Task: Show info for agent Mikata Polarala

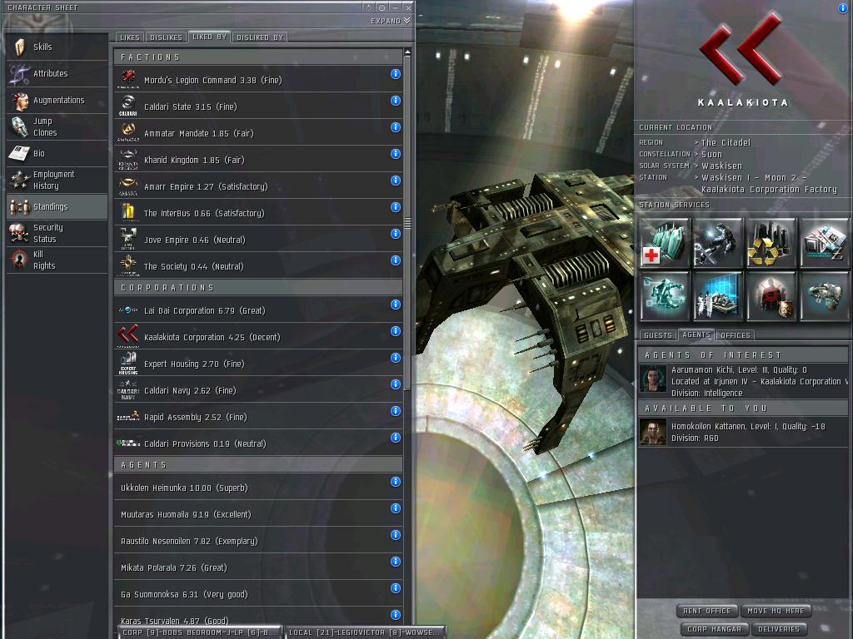Action: click(x=396, y=562)
